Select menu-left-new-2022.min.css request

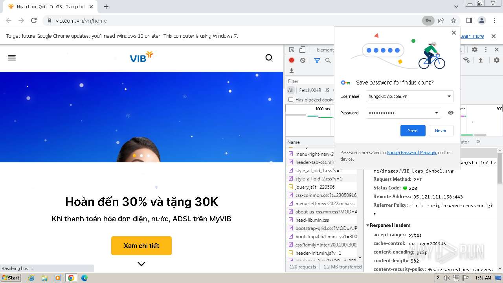pos(325,204)
